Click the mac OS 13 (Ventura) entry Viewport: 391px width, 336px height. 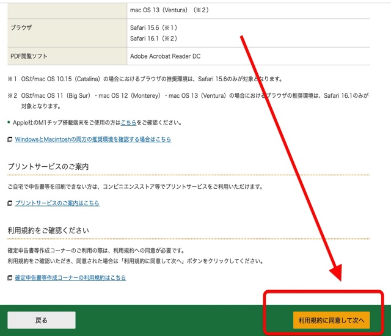[170, 10]
